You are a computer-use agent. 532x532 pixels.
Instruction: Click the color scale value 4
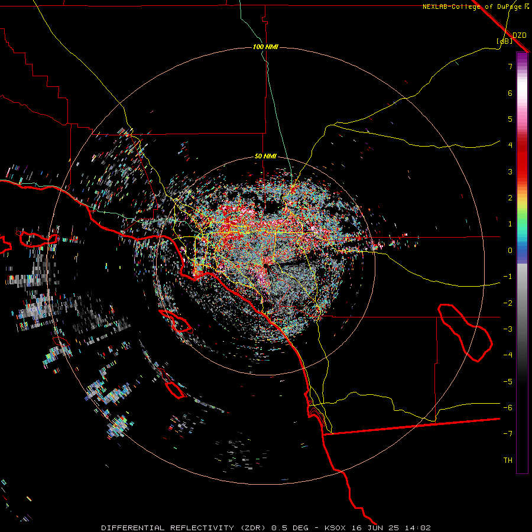click(510, 145)
